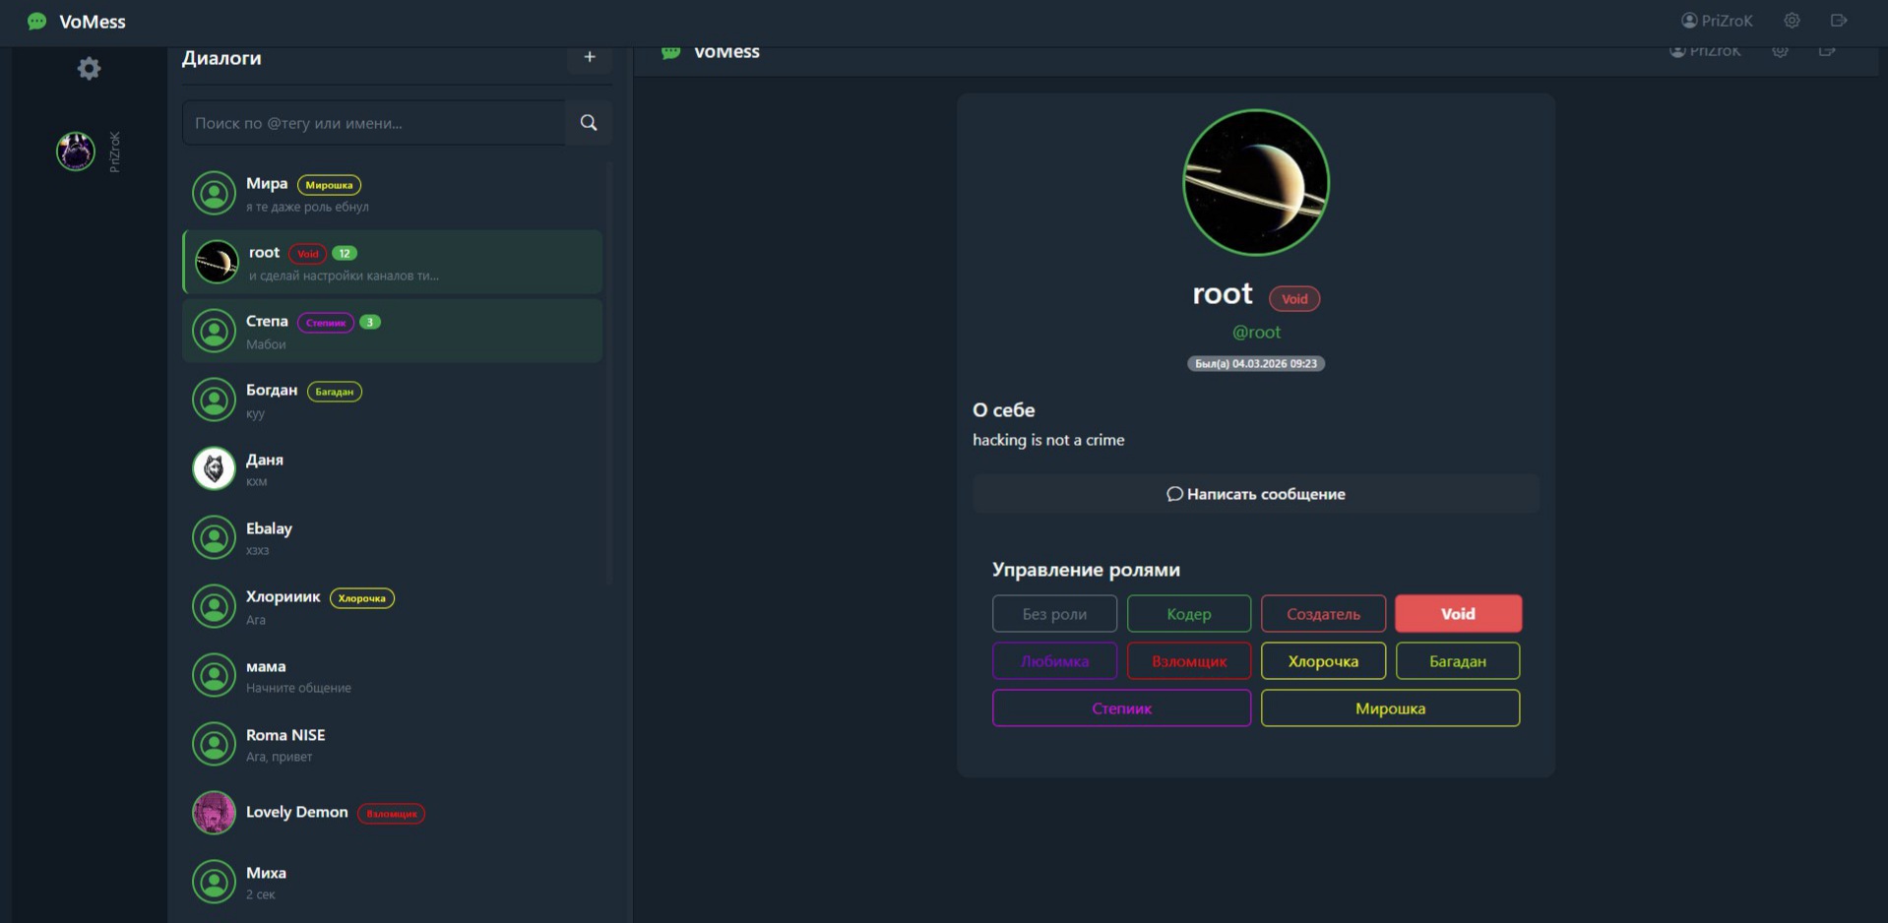Assign the Кодер role
This screenshot has height=923, width=1888.
1189,614
